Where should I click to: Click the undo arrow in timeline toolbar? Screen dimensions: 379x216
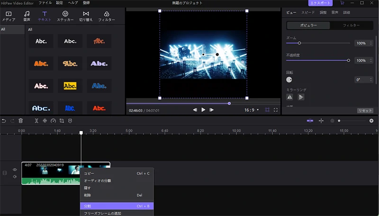(x=4, y=121)
